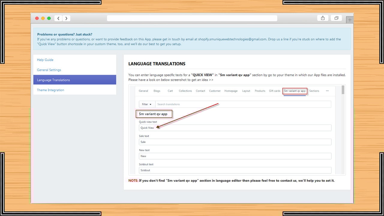Click the Sale text input field
This screenshot has width=384, height=216.
pos(235,142)
